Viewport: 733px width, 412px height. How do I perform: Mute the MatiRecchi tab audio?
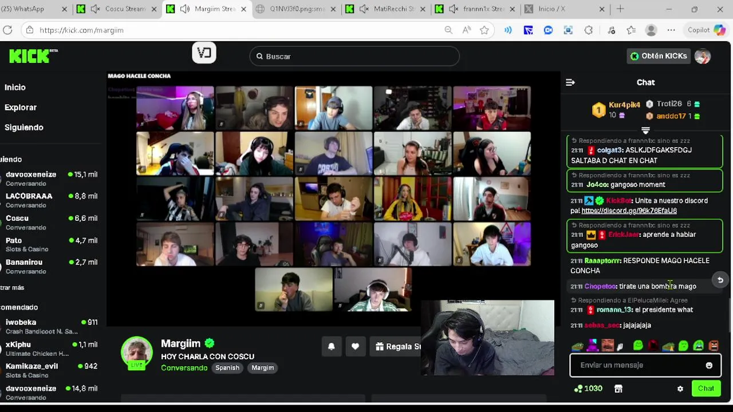[364, 9]
